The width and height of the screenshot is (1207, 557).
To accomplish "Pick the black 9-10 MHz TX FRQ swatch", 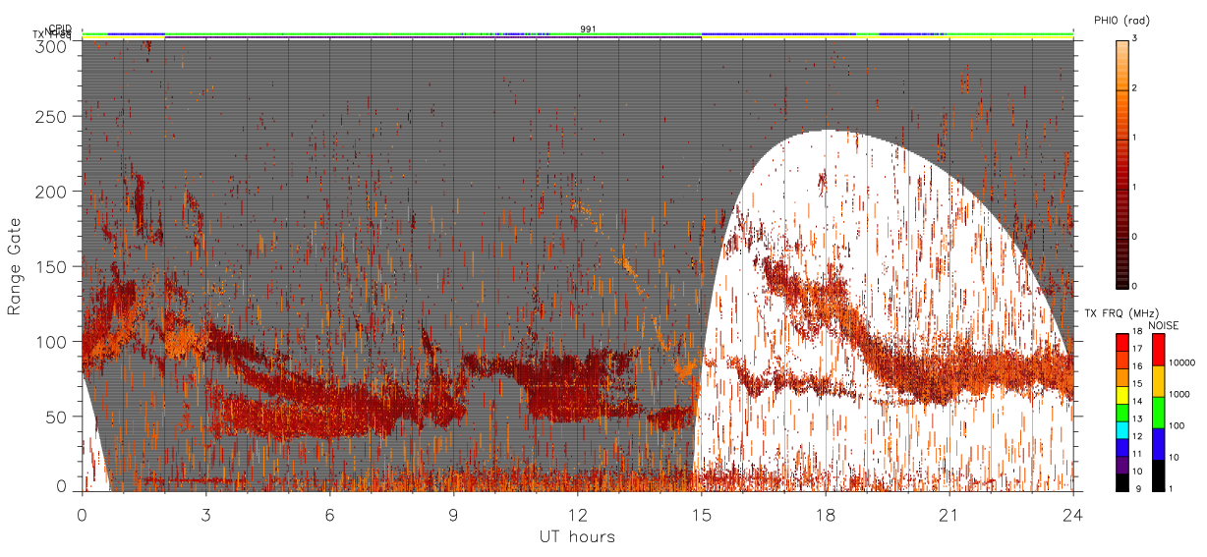I will (x=1121, y=480).
